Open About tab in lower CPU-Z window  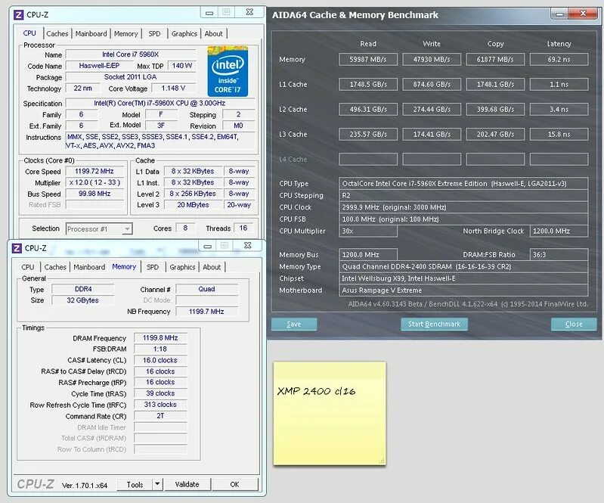click(212, 267)
